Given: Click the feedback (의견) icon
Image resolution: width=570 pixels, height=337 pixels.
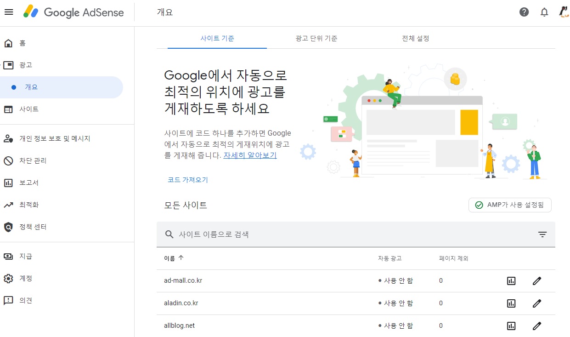Looking at the screenshot, I should coord(8,301).
